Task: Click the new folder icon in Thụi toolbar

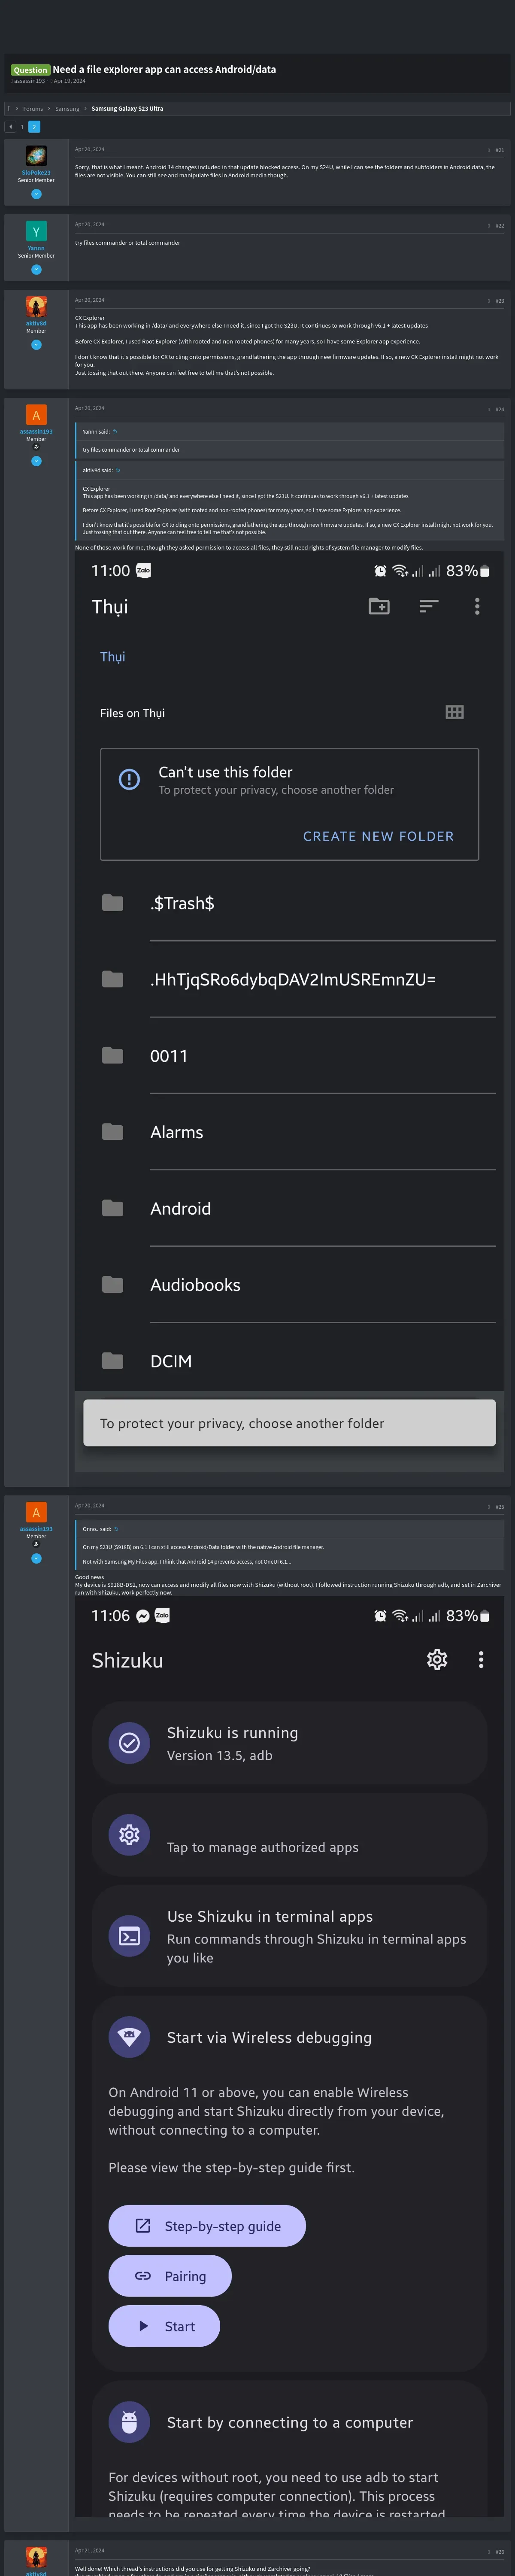Action: point(378,606)
